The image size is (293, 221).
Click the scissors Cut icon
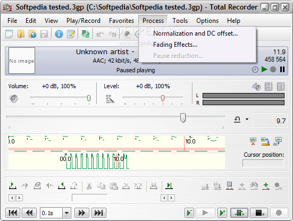[89, 186]
